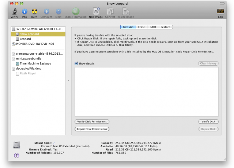Viewport: 234px width, 168px height.
Task: Select decryptedFile.dmg in the sidebar
Action: click(x=38, y=68)
